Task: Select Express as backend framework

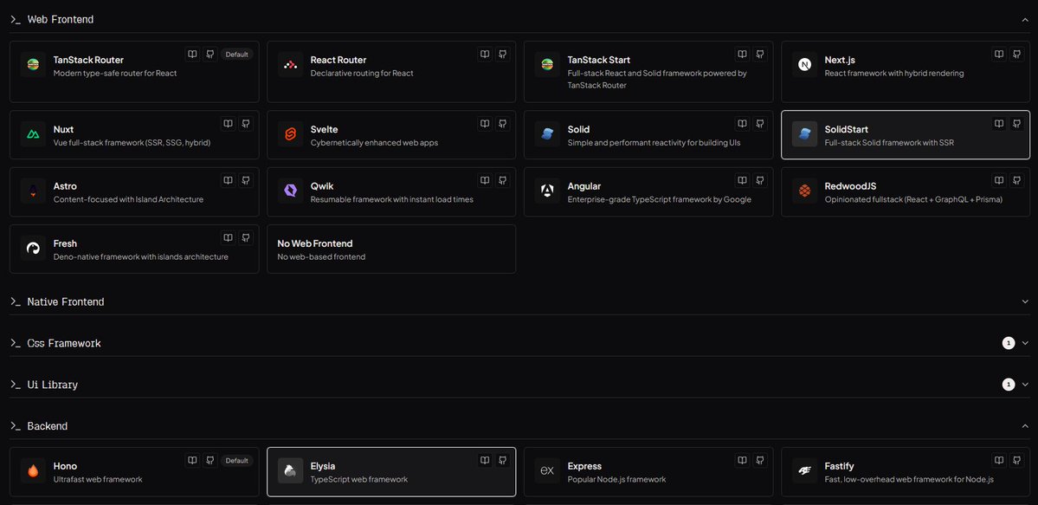Action: click(x=648, y=472)
